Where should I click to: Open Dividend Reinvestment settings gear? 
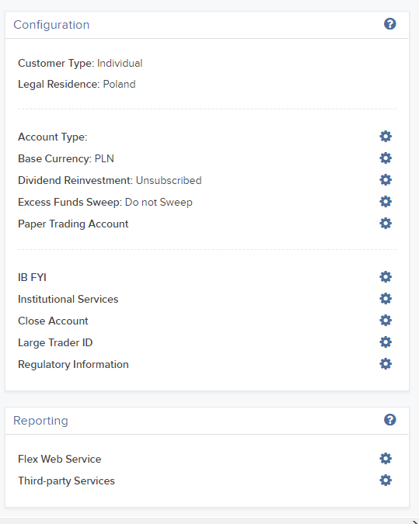[386, 180]
